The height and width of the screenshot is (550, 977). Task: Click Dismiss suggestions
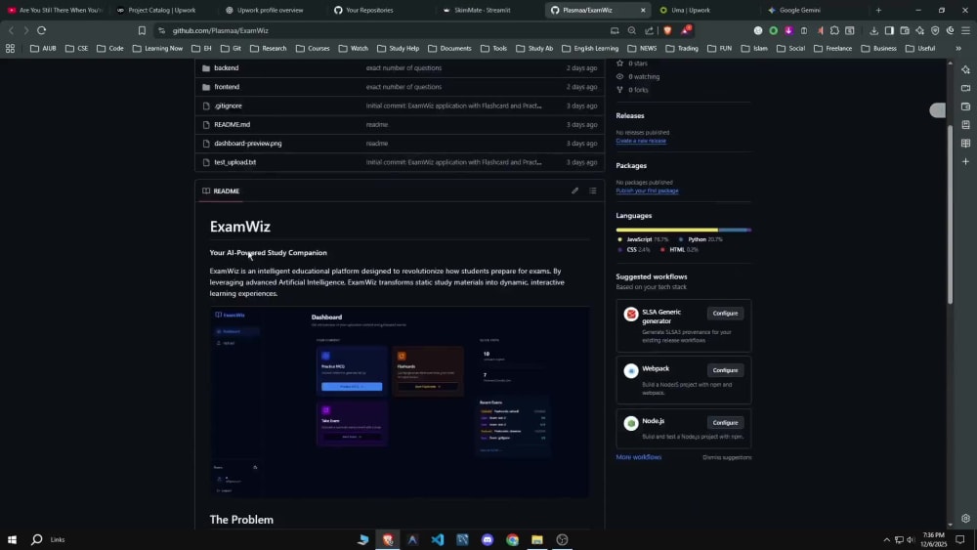(727, 457)
